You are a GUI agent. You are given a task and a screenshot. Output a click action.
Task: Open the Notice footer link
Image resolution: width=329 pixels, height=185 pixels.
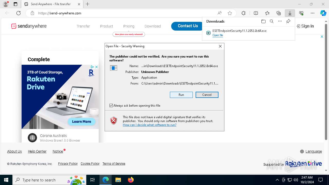coord(58,151)
